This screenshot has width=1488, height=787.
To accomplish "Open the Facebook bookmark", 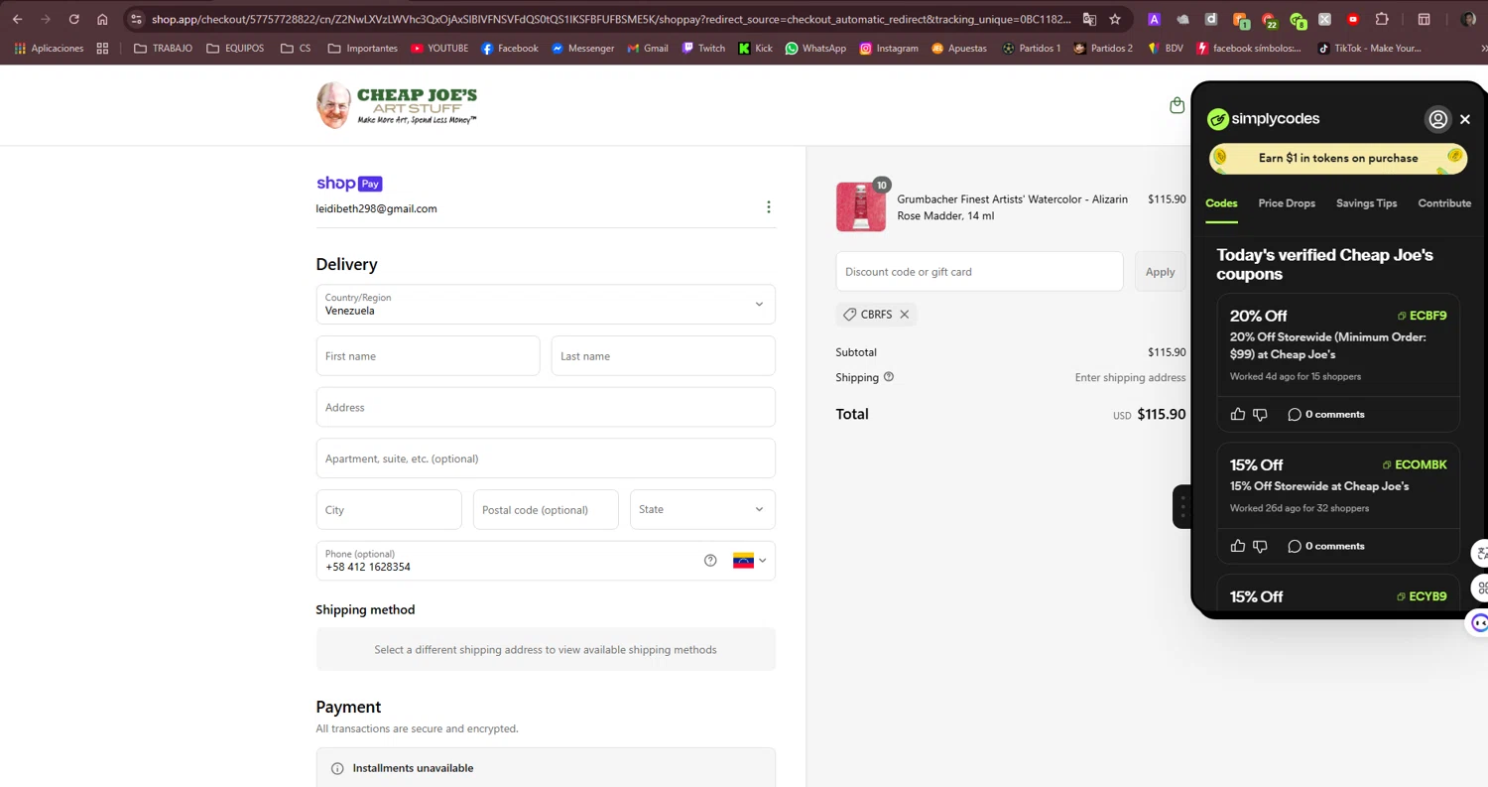I will (x=510, y=48).
